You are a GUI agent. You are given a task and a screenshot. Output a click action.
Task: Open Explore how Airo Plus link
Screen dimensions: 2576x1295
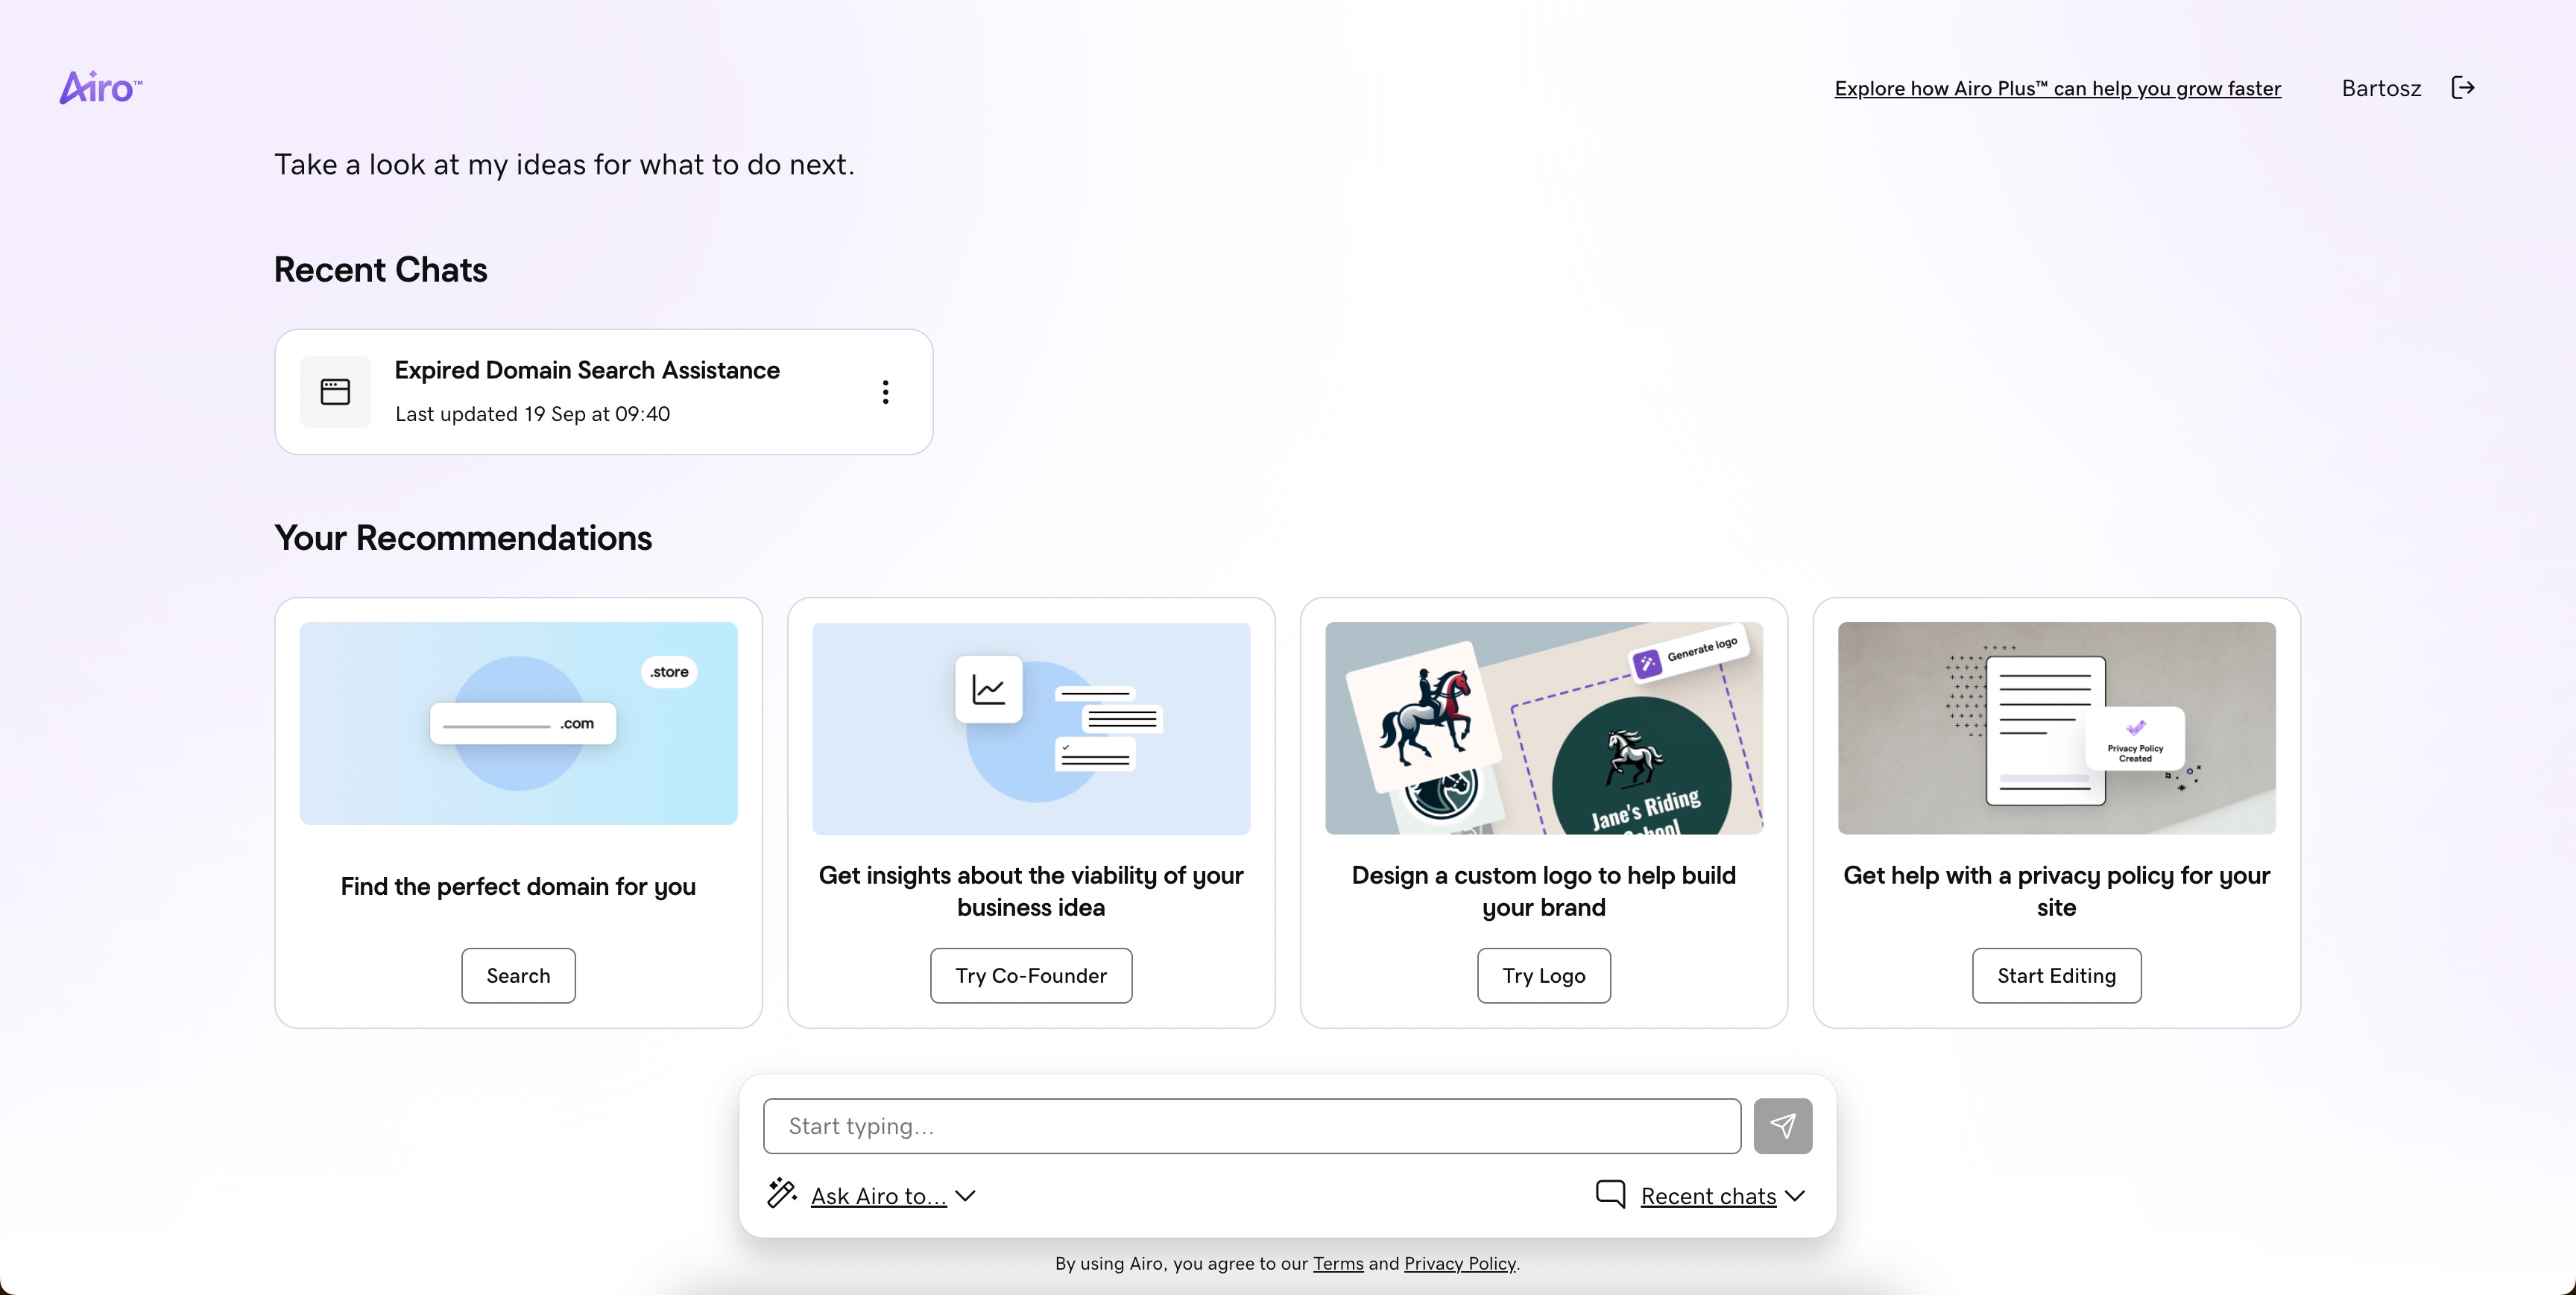(2057, 88)
